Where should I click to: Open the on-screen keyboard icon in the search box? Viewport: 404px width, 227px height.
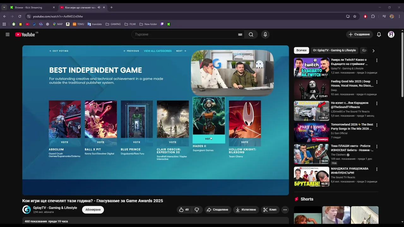pyautogui.click(x=240, y=34)
